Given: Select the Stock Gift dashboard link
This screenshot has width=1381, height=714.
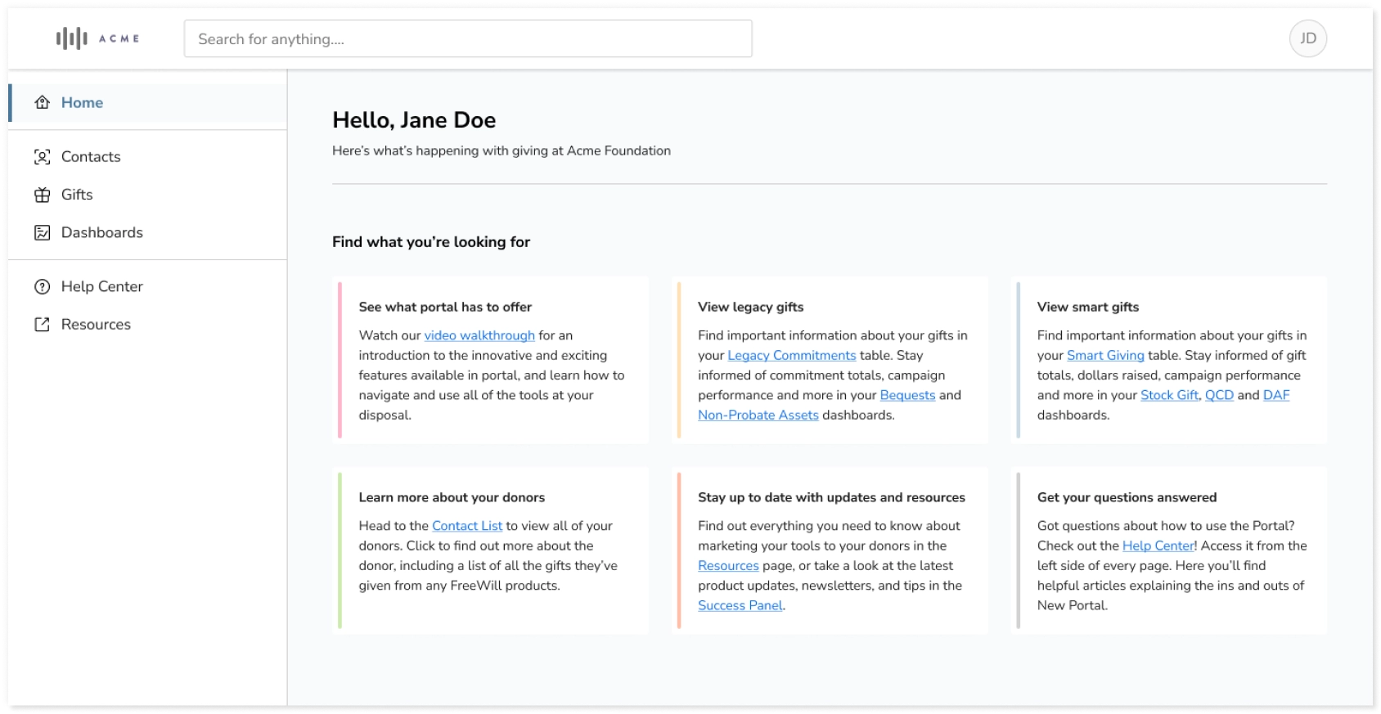Looking at the screenshot, I should coord(1169,395).
